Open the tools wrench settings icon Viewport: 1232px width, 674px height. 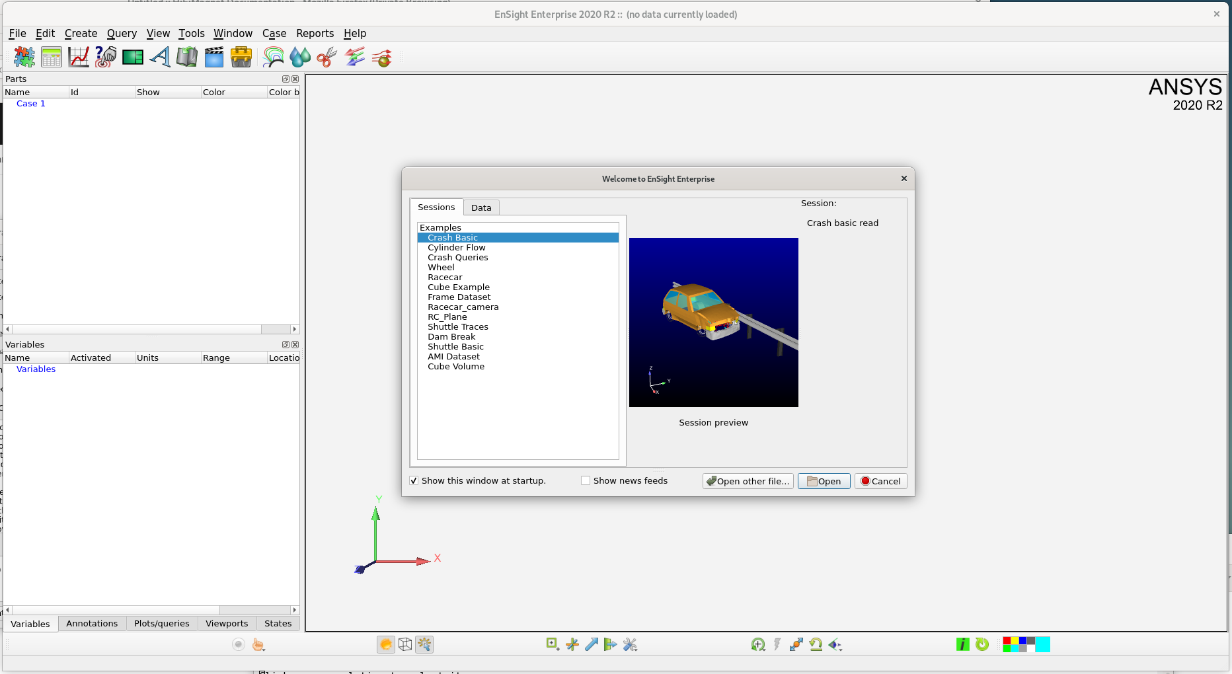pyautogui.click(x=630, y=644)
